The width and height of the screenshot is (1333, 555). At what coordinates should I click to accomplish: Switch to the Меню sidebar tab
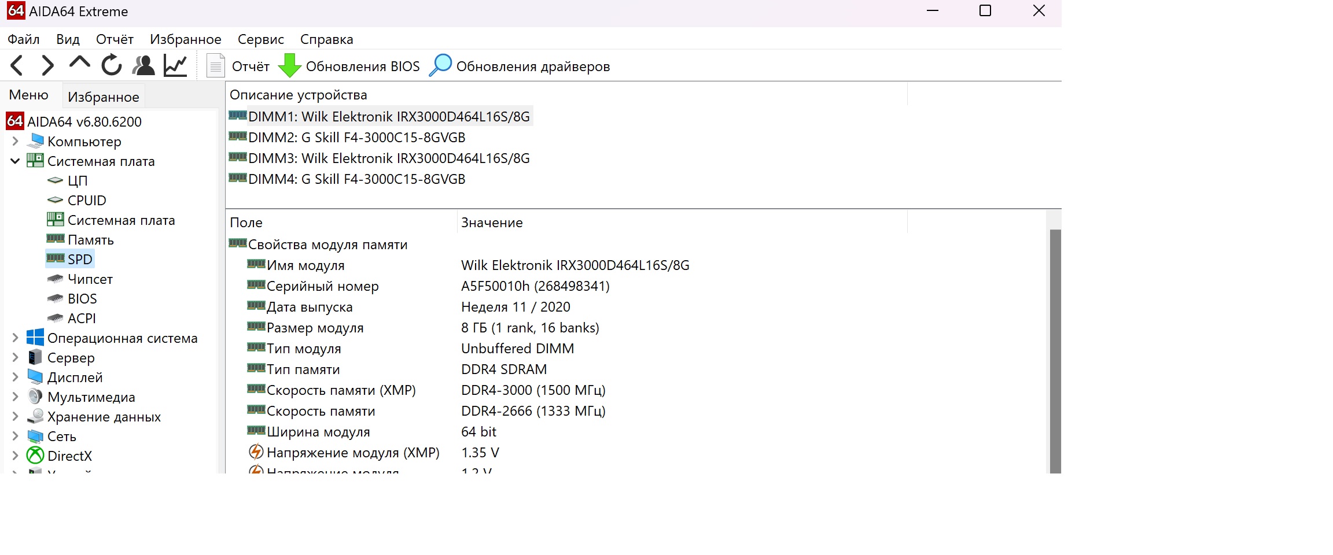tap(29, 95)
